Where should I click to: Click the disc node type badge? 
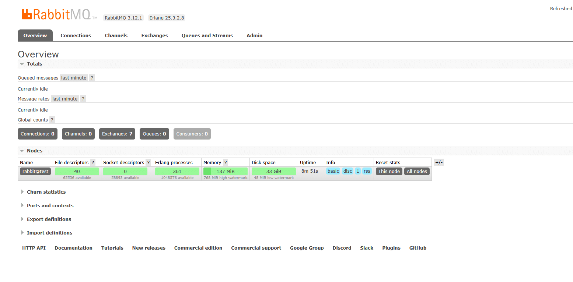(x=347, y=171)
